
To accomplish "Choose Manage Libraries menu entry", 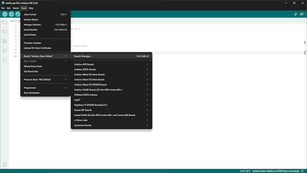I will point(45,24).
